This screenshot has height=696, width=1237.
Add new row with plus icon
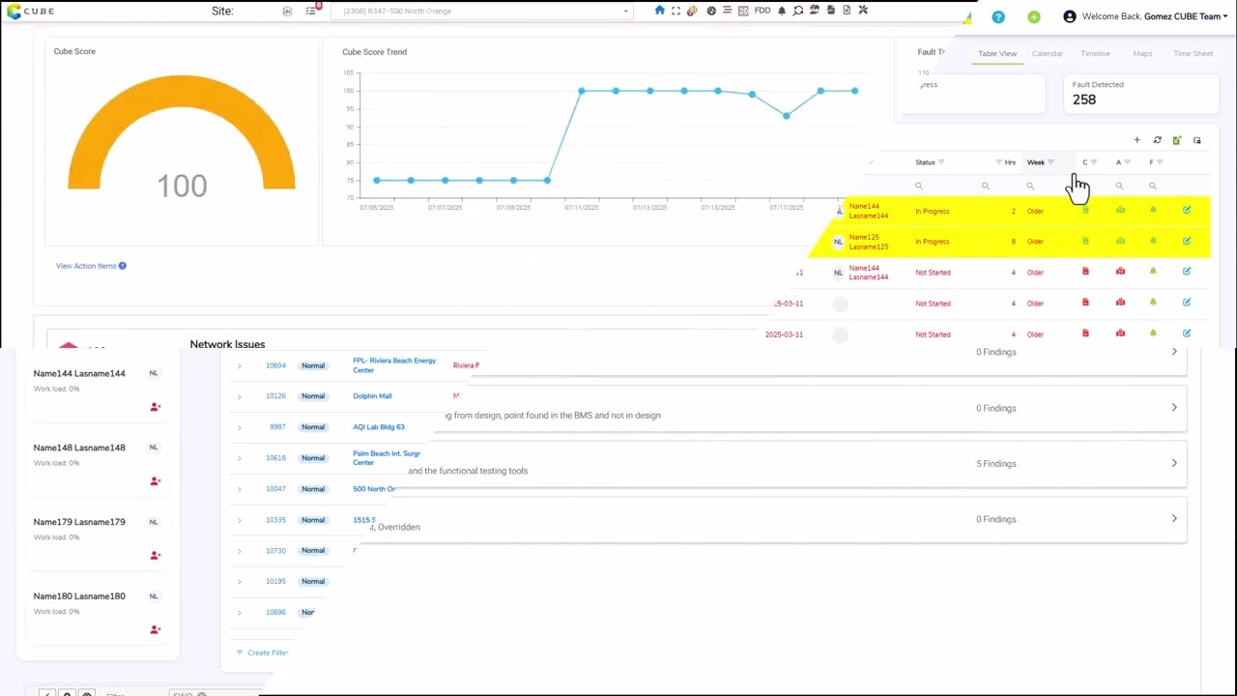pos(1136,140)
